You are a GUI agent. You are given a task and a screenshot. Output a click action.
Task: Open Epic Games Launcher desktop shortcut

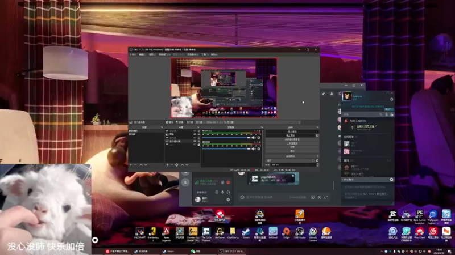[x=420, y=217]
